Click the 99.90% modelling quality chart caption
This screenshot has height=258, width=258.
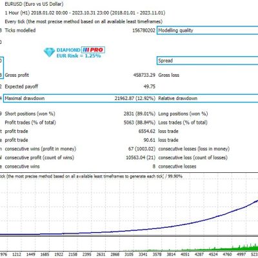175,176
